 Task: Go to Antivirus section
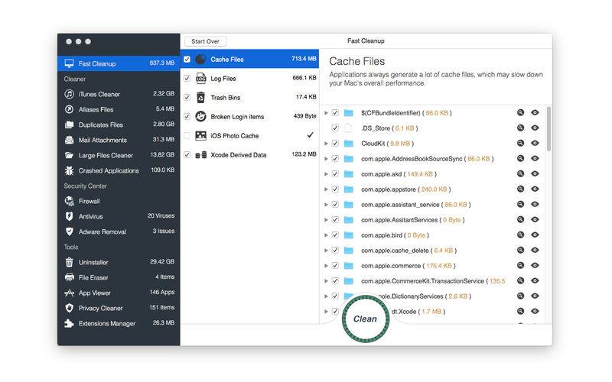(x=119, y=216)
